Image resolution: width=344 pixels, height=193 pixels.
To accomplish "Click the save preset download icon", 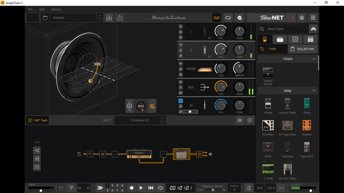I will pos(109,18).
